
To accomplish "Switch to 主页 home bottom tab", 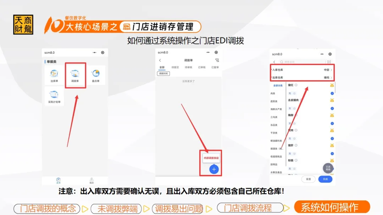I will point(59,180).
